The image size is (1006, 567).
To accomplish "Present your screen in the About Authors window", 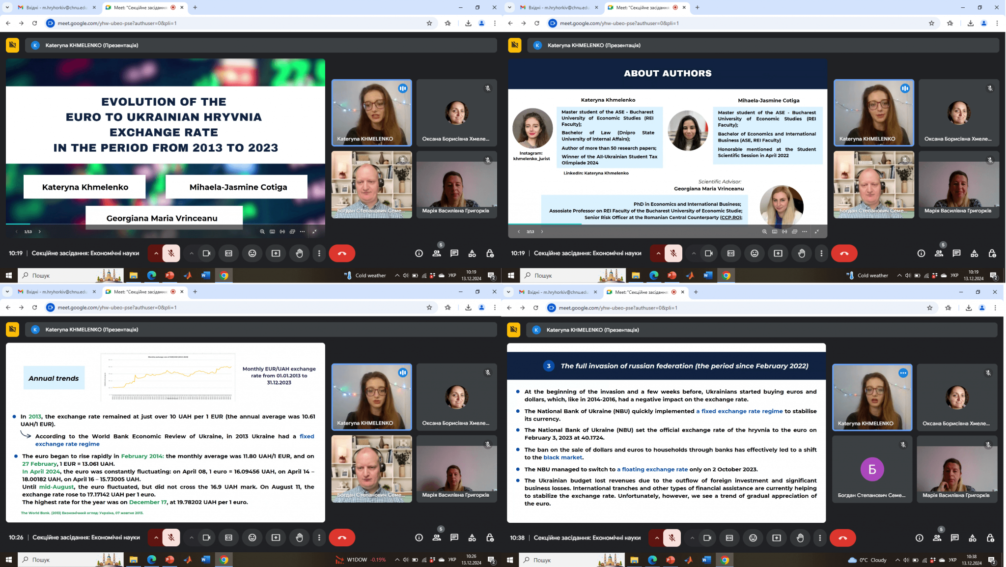I will (778, 254).
